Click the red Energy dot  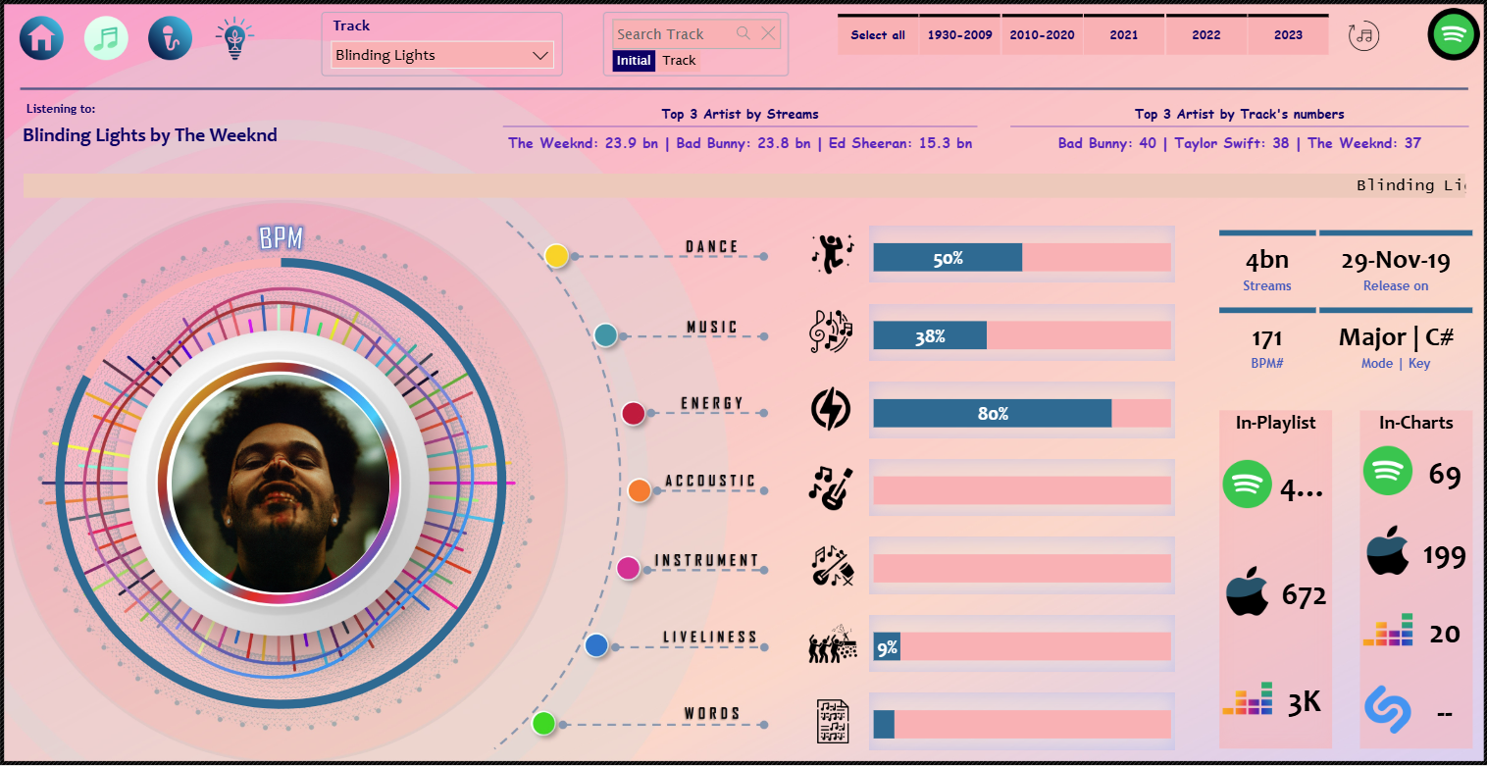tap(634, 413)
